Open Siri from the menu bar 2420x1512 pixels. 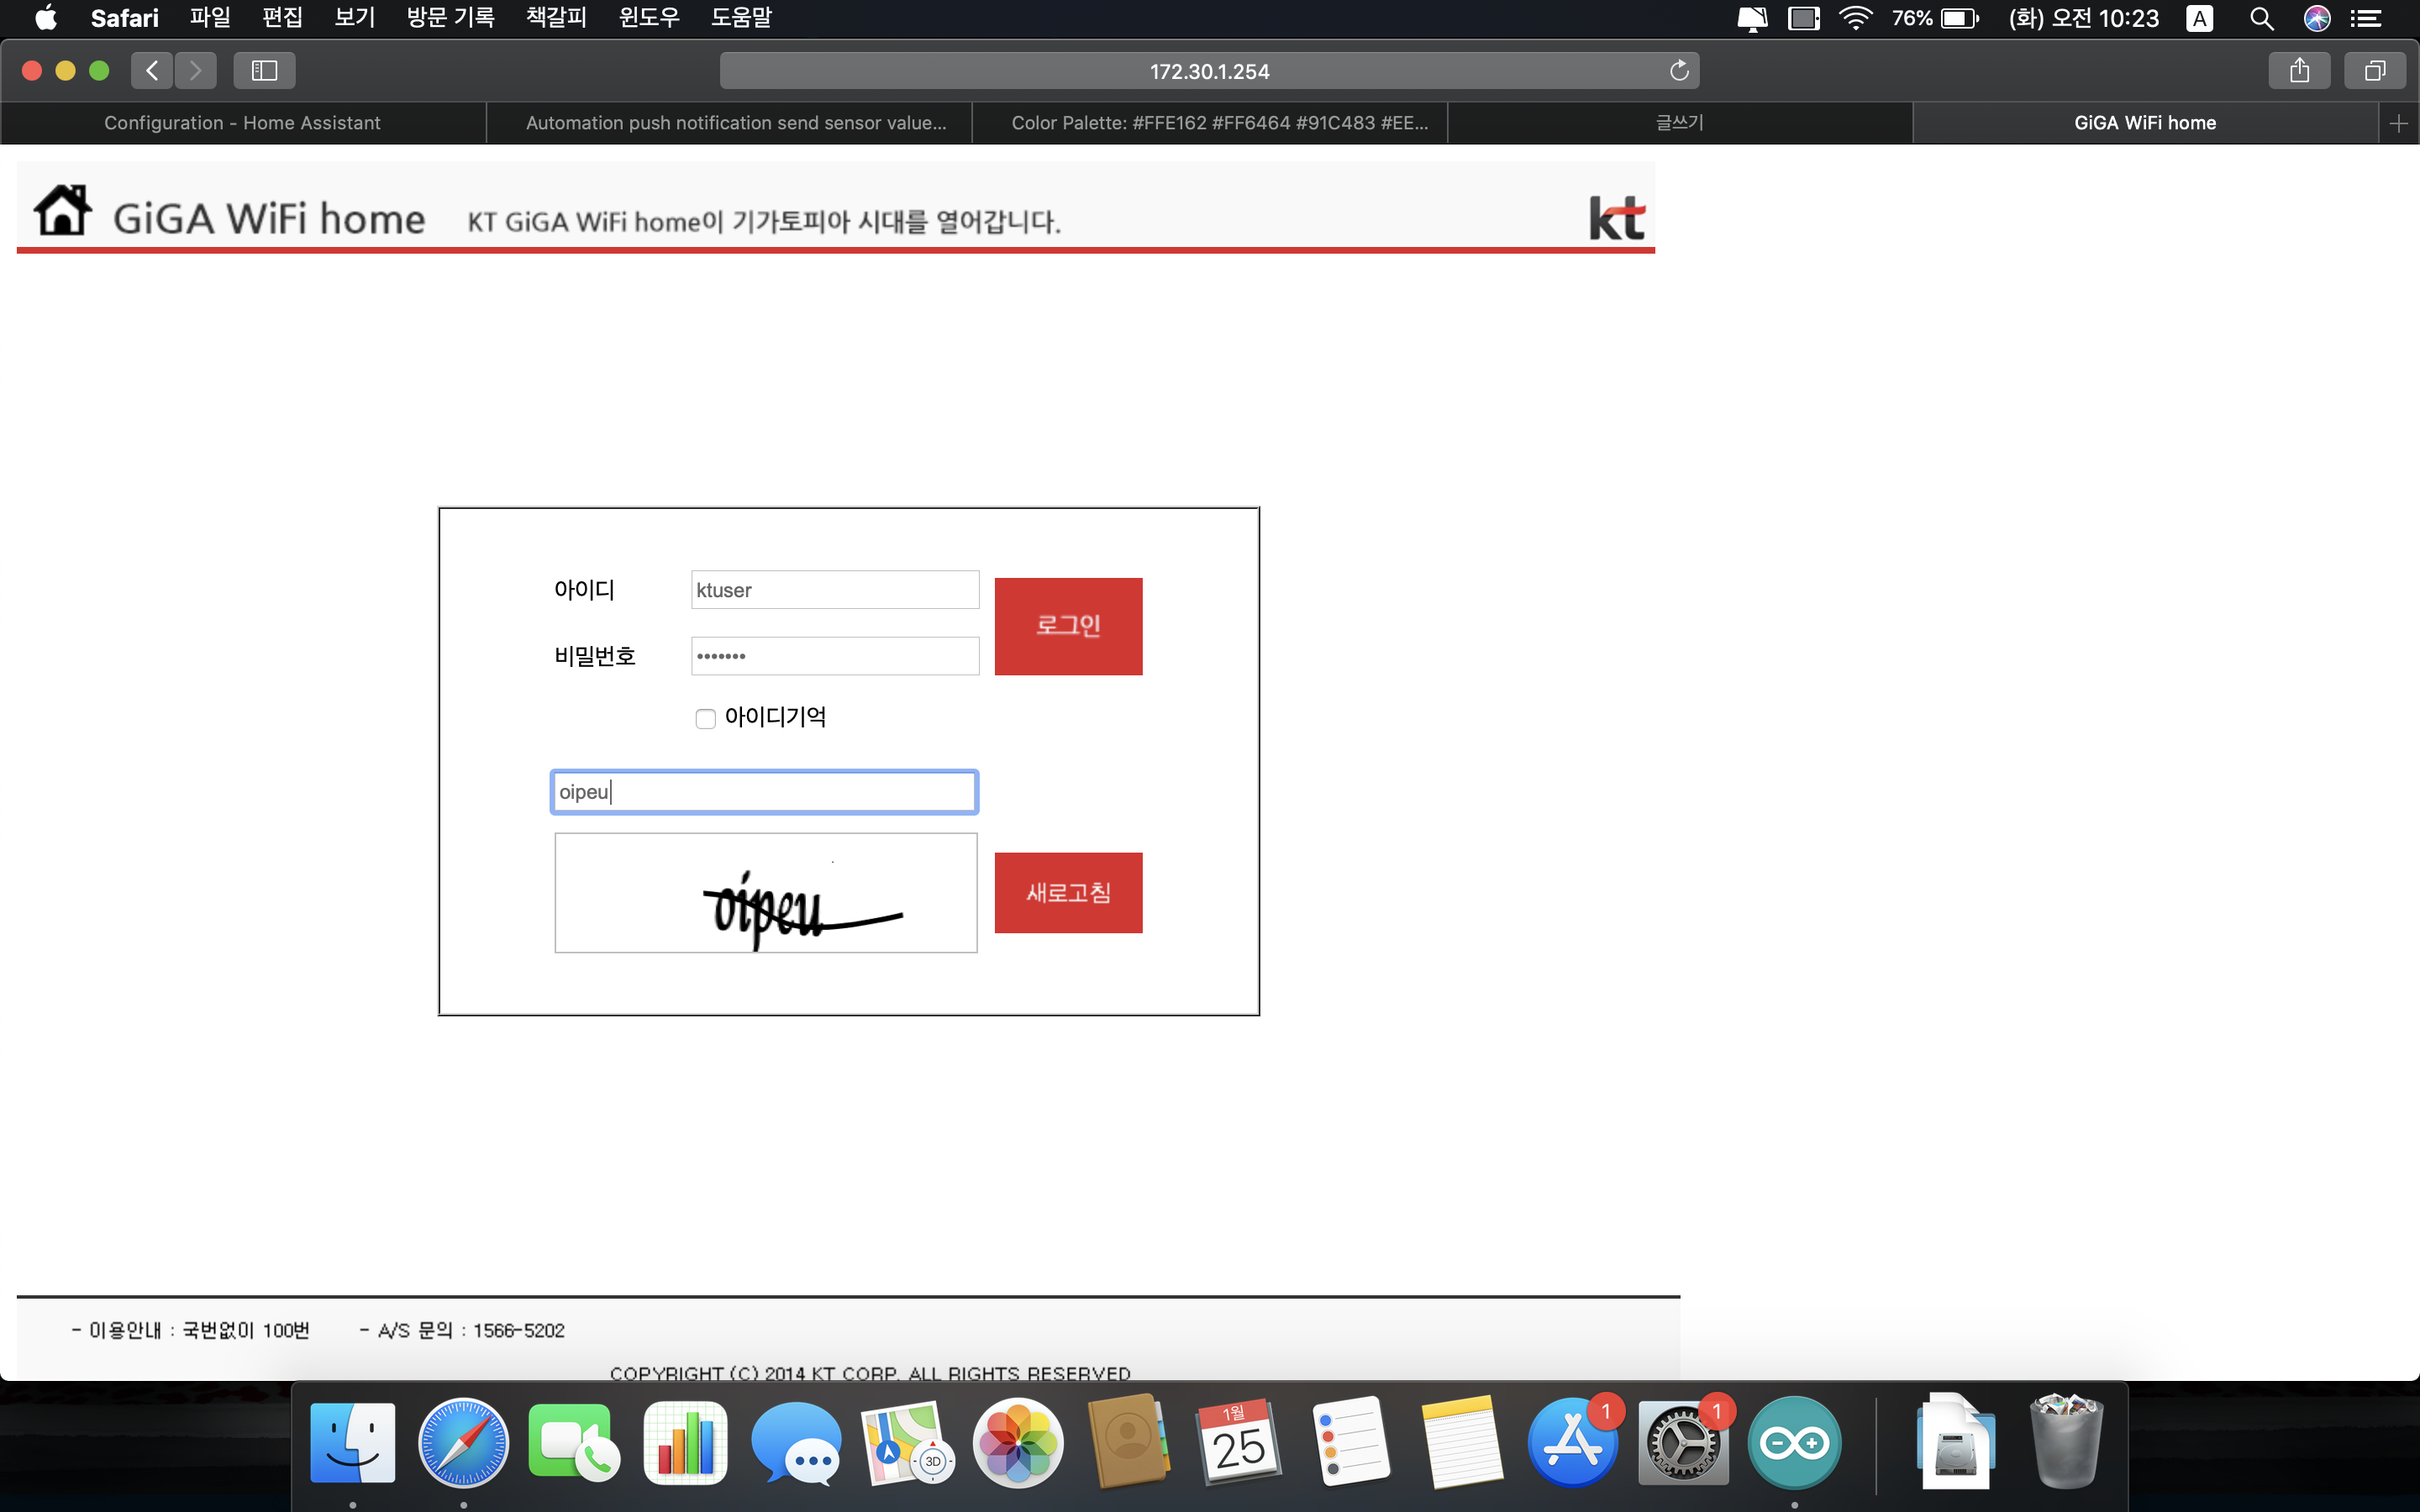click(2317, 18)
